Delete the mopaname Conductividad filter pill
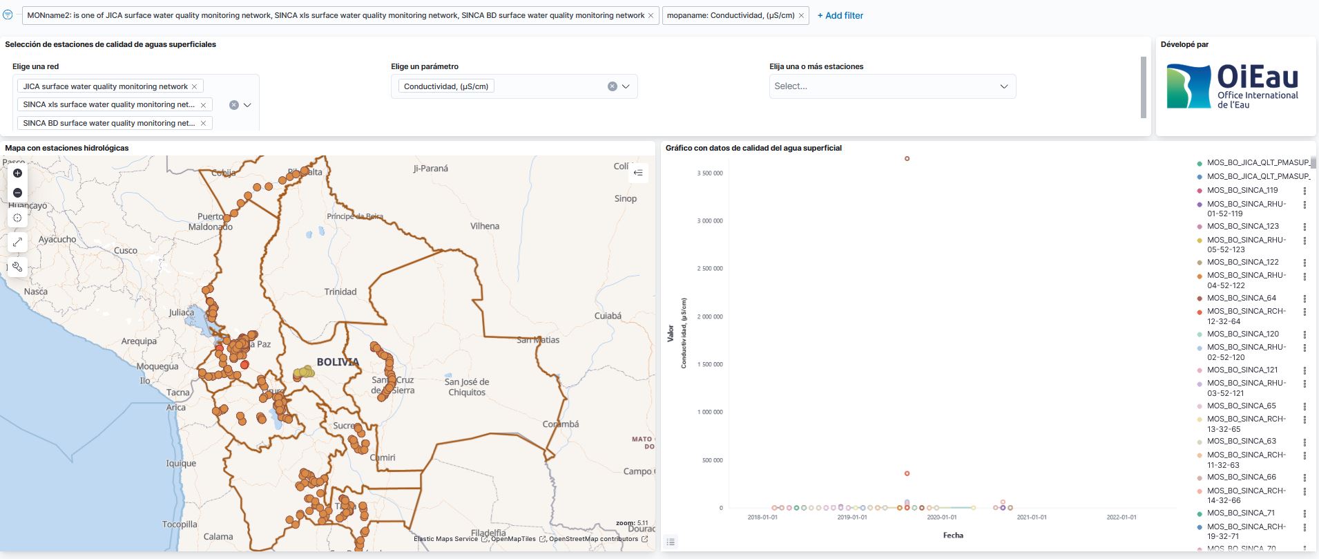 click(x=801, y=15)
